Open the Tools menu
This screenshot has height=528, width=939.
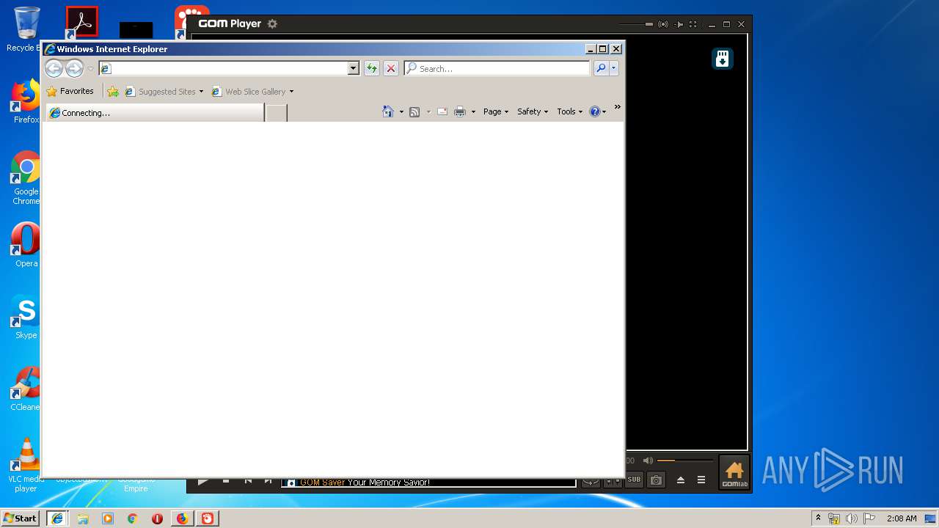click(570, 111)
